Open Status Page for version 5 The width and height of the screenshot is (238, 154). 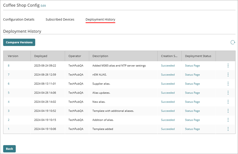point(192,93)
